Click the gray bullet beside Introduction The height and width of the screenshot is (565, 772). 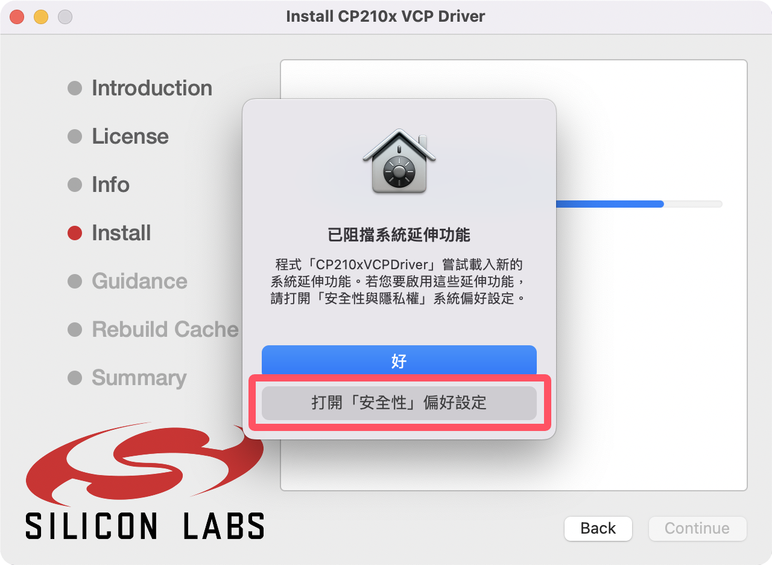point(75,88)
